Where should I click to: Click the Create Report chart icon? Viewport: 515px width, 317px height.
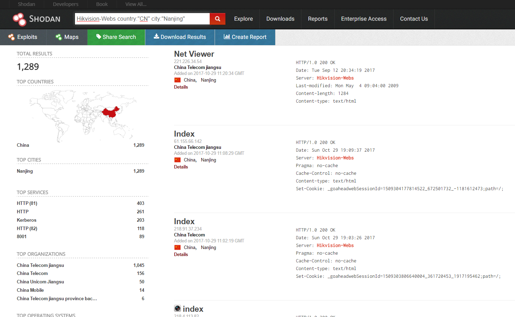(227, 36)
